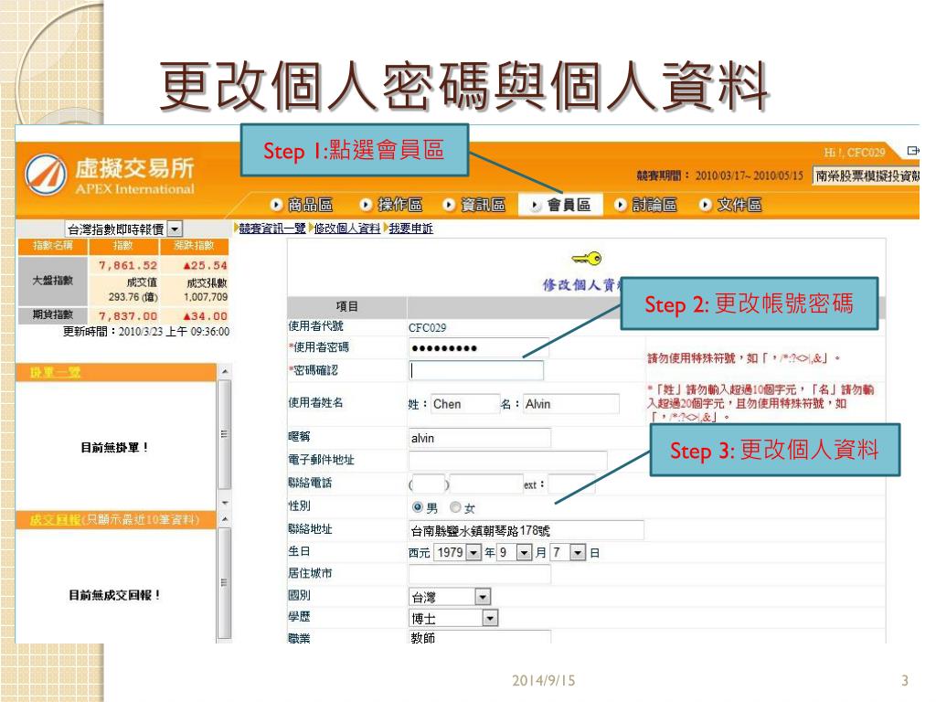Image resolution: width=936 pixels, height=702 pixels.
Task: Click the 居住城市 input field
Action: (479, 574)
